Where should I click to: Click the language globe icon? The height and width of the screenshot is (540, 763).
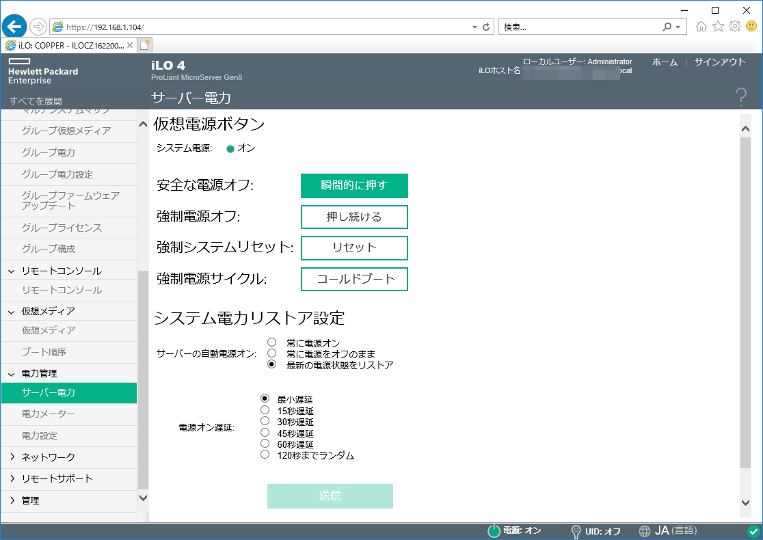(x=645, y=530)
